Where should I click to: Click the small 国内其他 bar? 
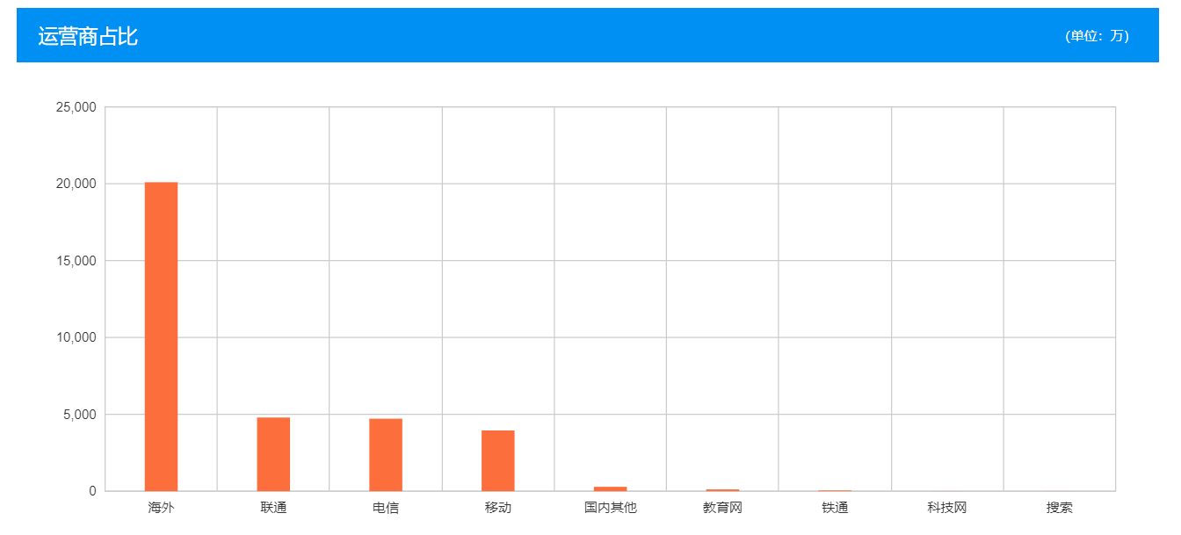610,488
